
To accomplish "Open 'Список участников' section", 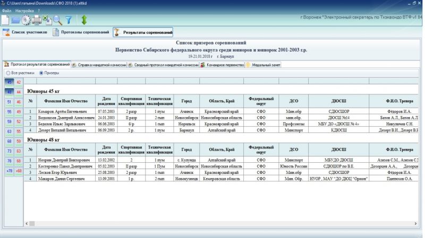I will click(26, 33).
